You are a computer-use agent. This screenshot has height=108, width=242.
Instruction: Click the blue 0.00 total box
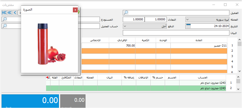click(x=30, y=101)
